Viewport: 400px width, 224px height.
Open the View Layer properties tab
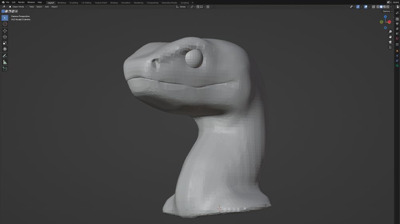(397, 29)
